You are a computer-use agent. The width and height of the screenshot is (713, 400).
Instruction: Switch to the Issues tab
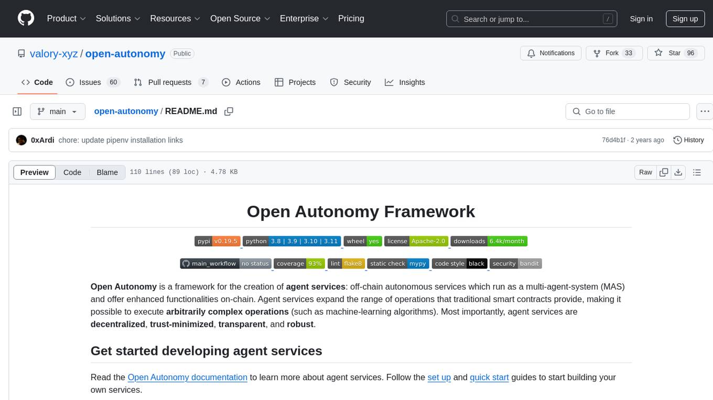click(x=93, y=82)
